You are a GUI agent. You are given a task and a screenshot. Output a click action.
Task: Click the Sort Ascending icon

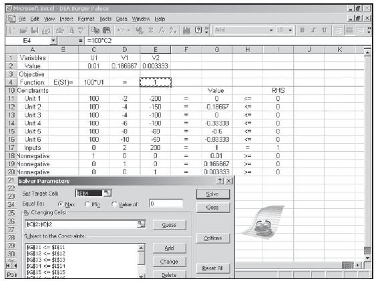pyautogui.click(x=172, y=30)
